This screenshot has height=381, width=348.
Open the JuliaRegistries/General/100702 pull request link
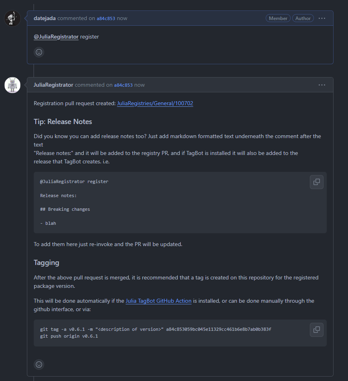pos(155,103)
